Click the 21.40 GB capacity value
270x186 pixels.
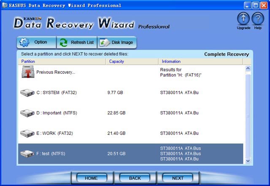pos(116,133)
